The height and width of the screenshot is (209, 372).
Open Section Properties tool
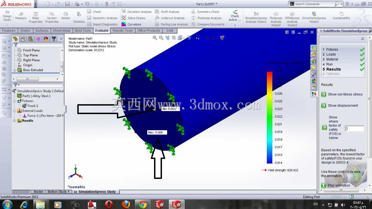click(x=52, y=17)
